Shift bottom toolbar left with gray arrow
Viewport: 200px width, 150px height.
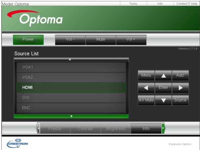[x=38, y=128]
